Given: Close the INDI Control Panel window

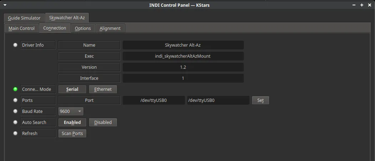Looking at the screenshot, I should click(x=369, y=5).
